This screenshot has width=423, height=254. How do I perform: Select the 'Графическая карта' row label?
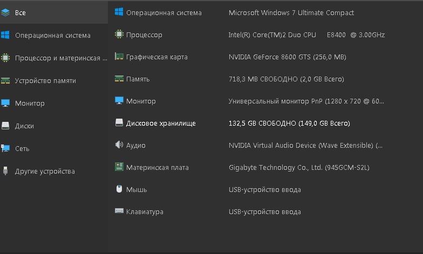[156, 57]
